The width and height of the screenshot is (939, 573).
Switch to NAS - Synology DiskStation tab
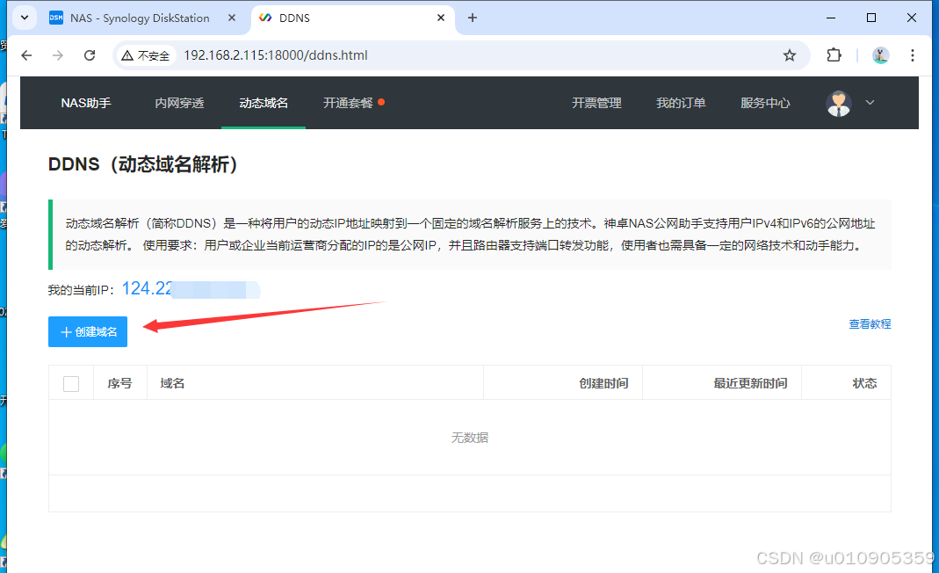(141, 18)
